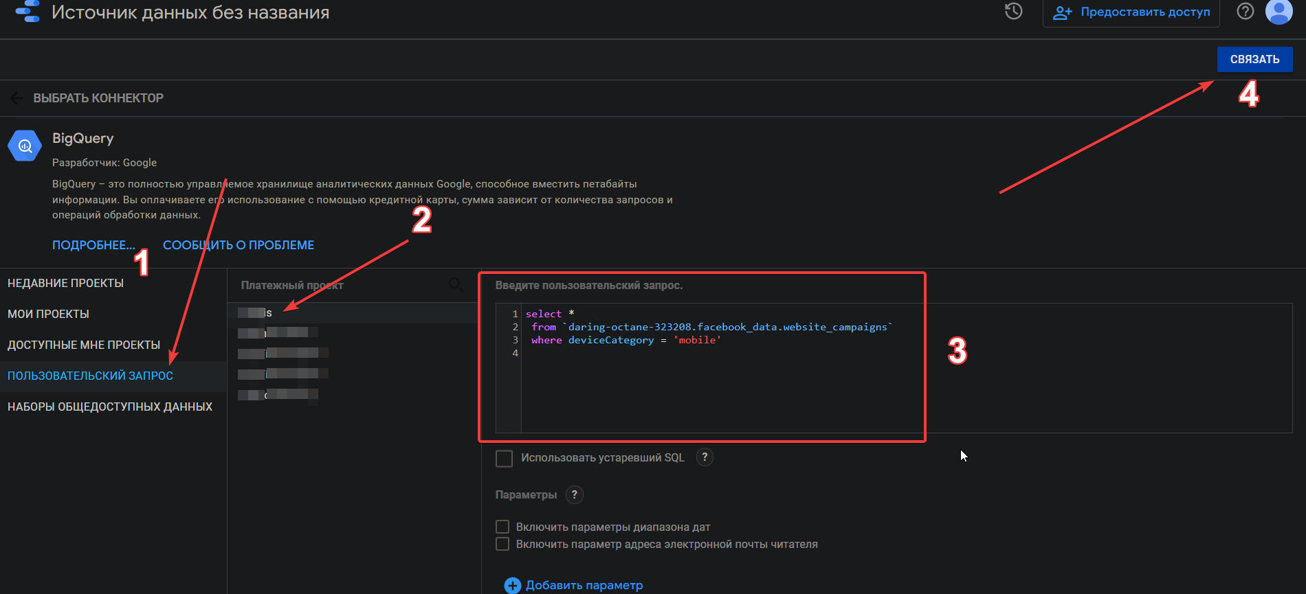This screenshot has height=594, width=1306.
Task: Click the Разработчик: Google text
Action: click(x=104, y=163)
